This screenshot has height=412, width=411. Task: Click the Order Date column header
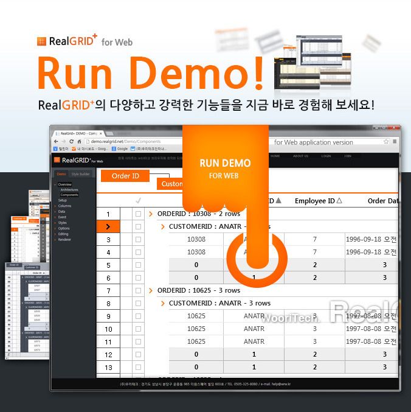[383, 201]
